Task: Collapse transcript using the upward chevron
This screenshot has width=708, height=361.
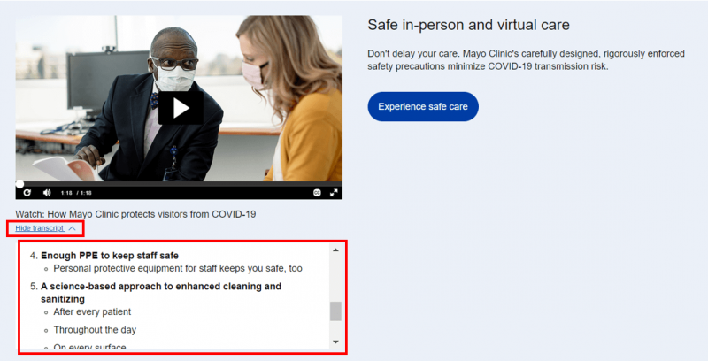Action: coord(72,228)
